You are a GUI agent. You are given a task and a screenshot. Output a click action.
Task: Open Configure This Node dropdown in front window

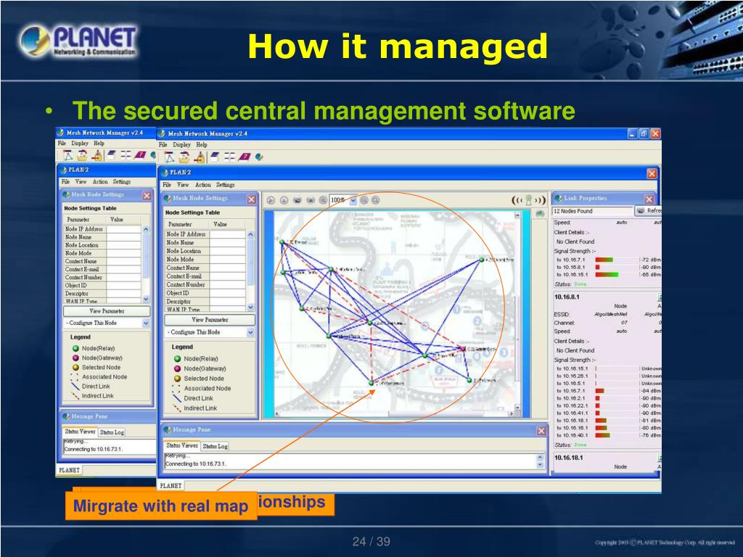210,332
